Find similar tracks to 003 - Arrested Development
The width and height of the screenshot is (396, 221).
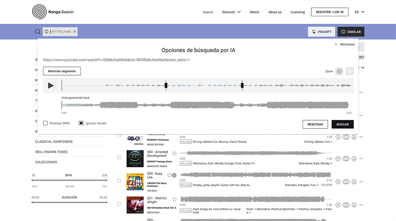[346, 158]
